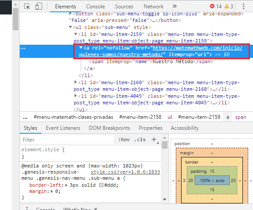Open the DevTools three-dot customize menu
The width and height of the screenshot is (253, 210).
point(243,7)
